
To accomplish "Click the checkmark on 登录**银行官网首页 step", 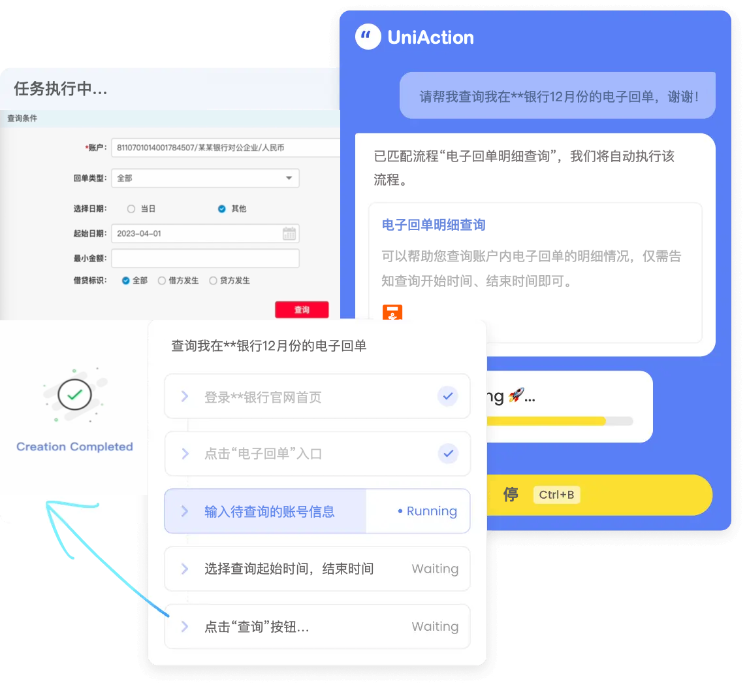I will point(448,396).
